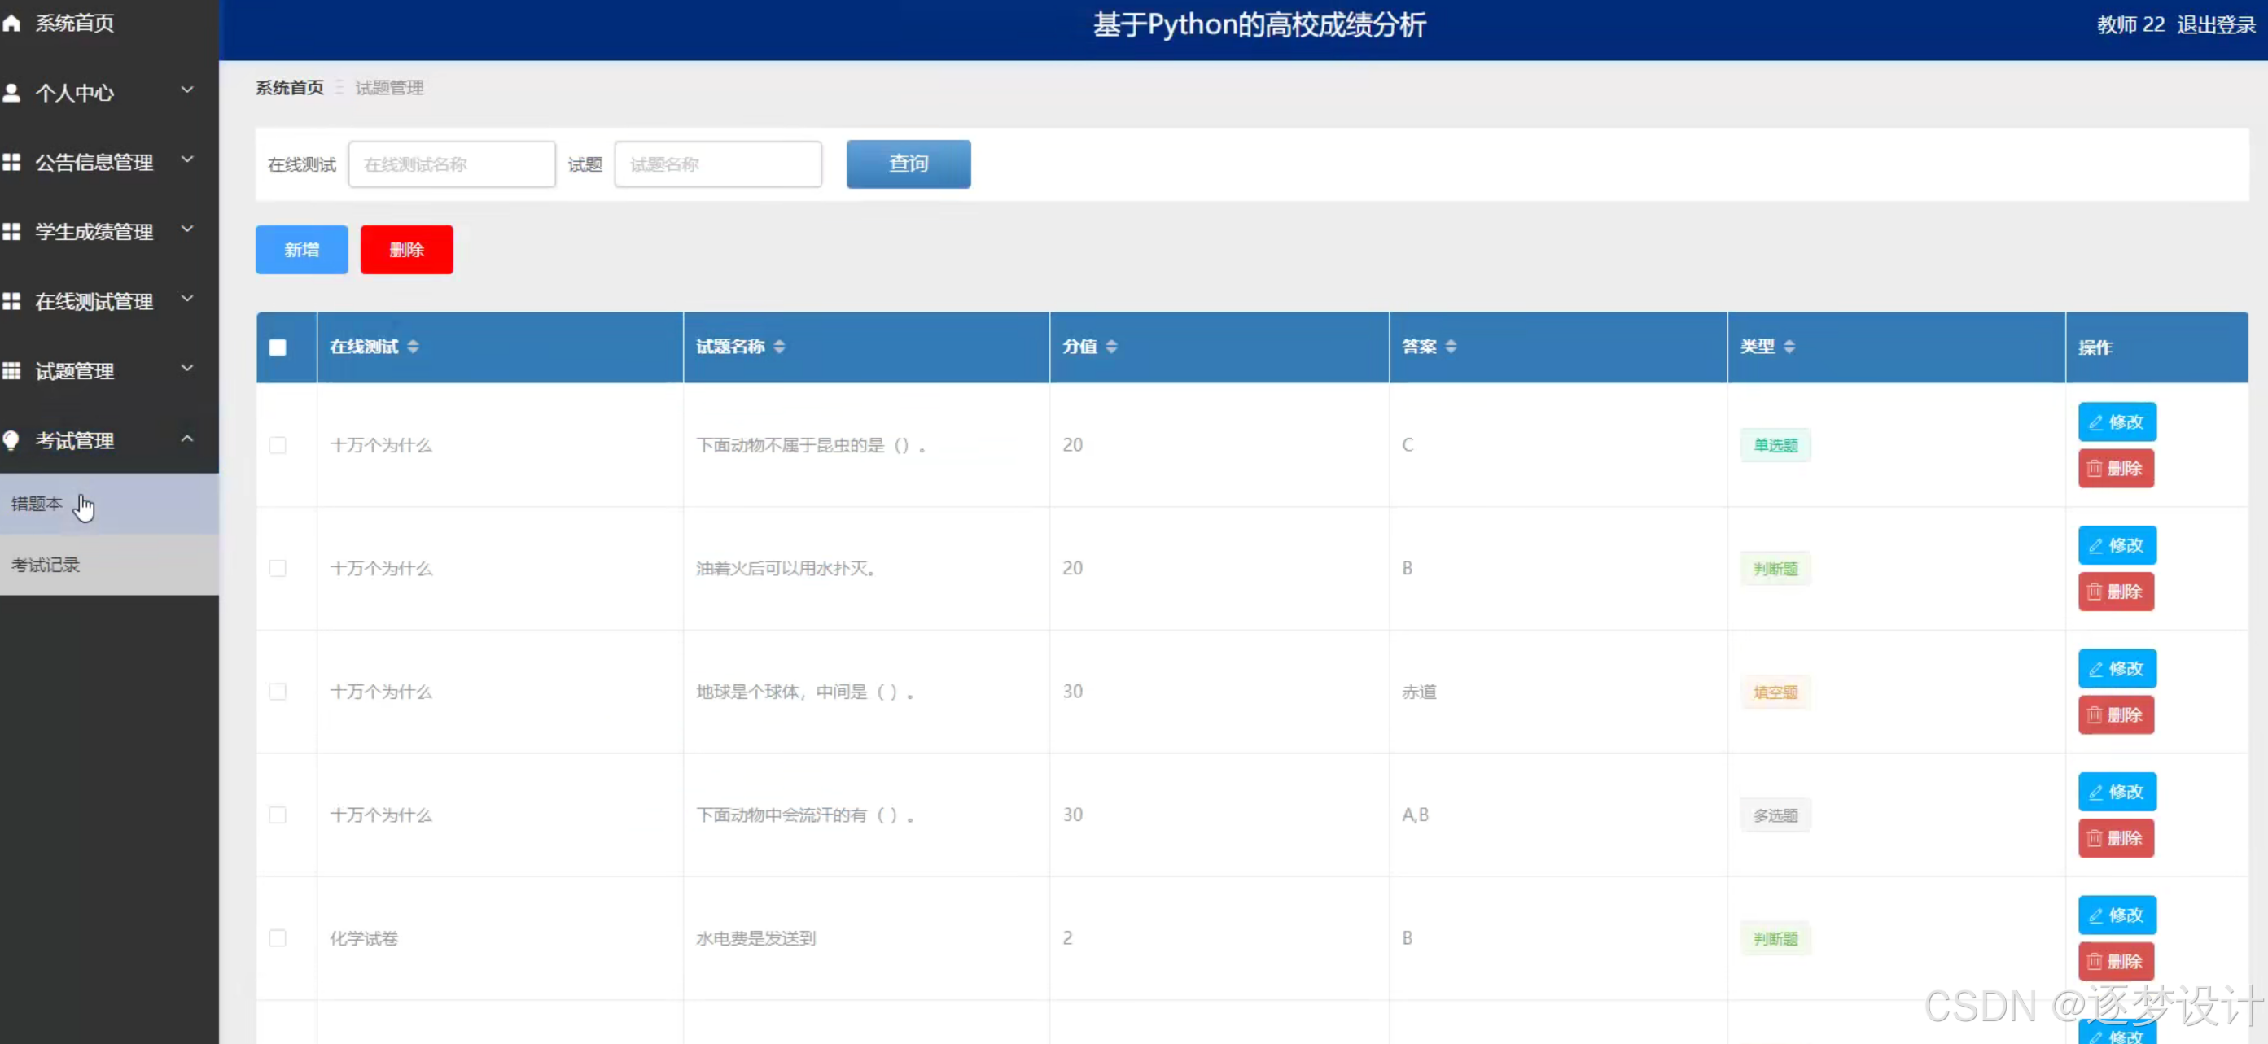Viewport: 2268px width, 1044px height.
Task: Open the 考试记录 submenu item
Action: 109,566
